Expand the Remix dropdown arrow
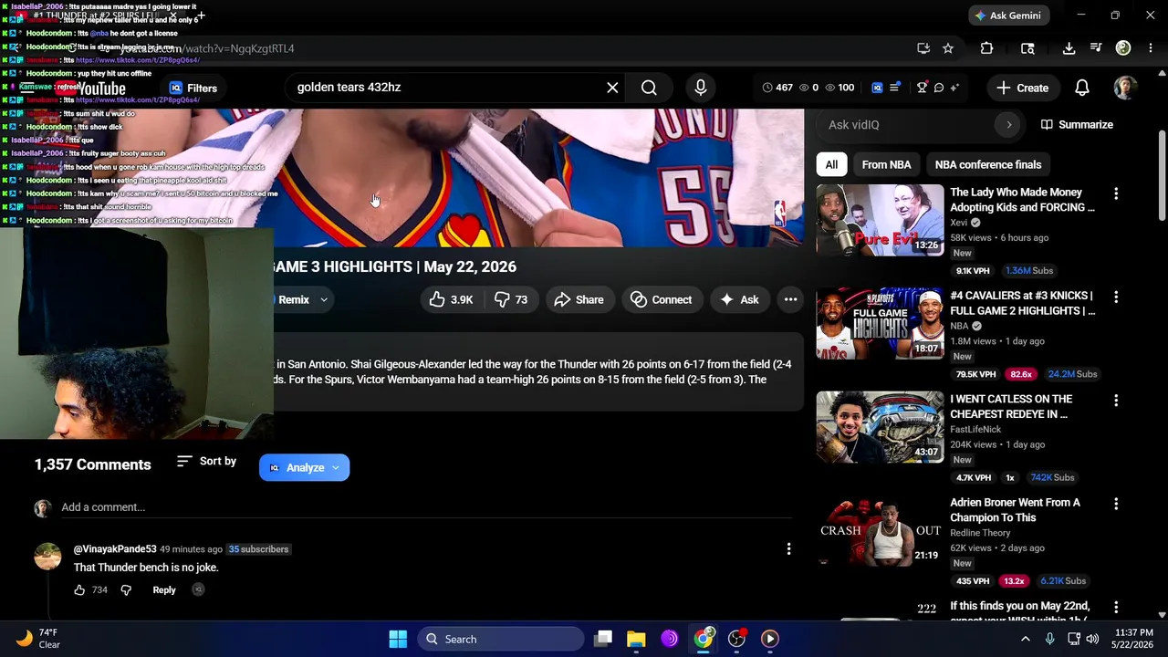Screen dimensions: 1168x657 pos(323,299)
